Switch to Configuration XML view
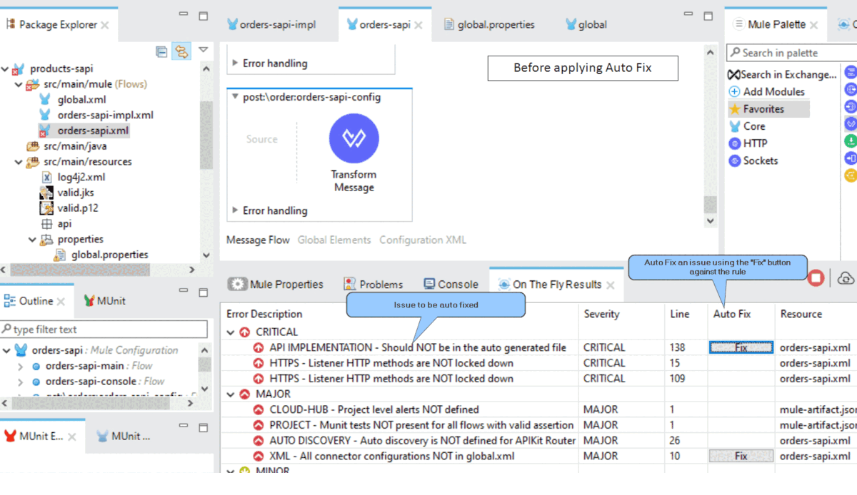This screenshot has width=857, height=495. tap(423, 240)
